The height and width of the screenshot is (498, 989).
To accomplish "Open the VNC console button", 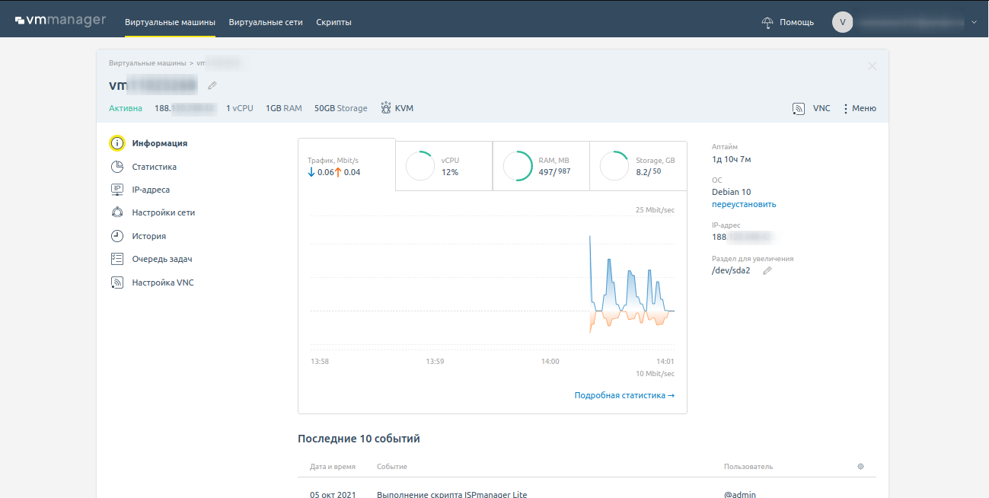I will coord(822,109).
